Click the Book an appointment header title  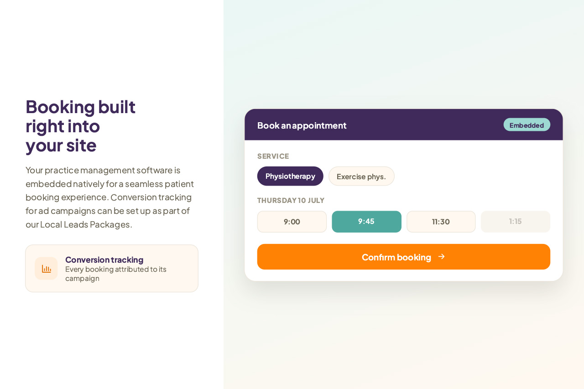coord(302,125)
